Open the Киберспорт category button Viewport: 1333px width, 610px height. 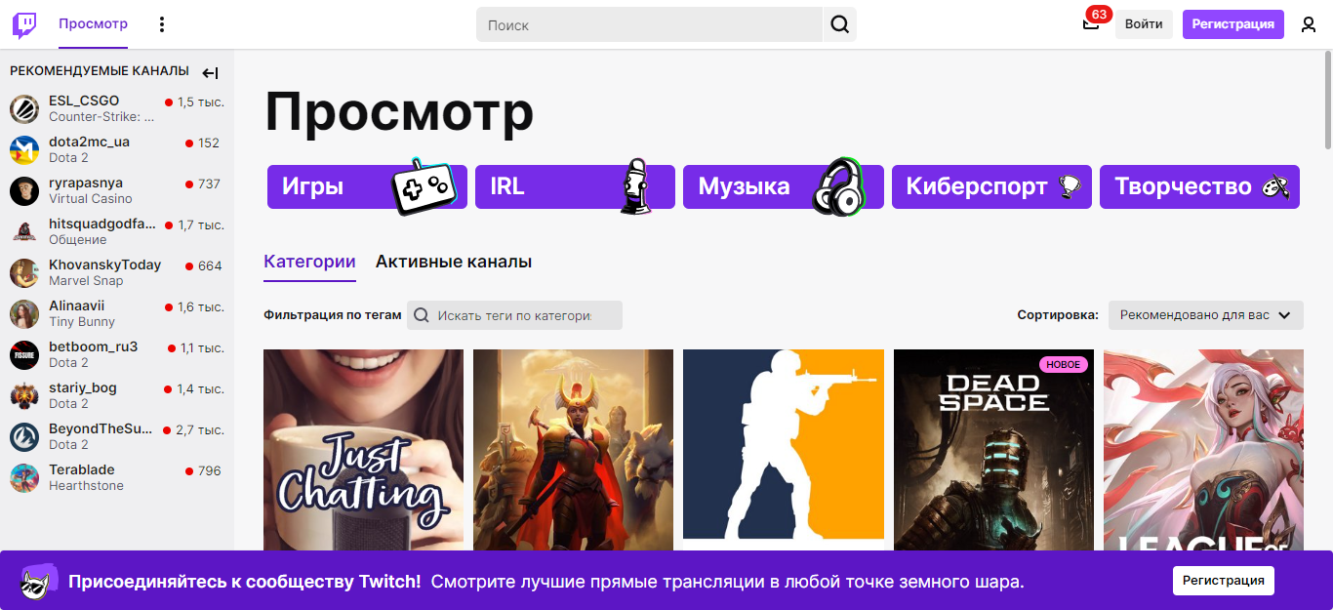pos(991,186)
